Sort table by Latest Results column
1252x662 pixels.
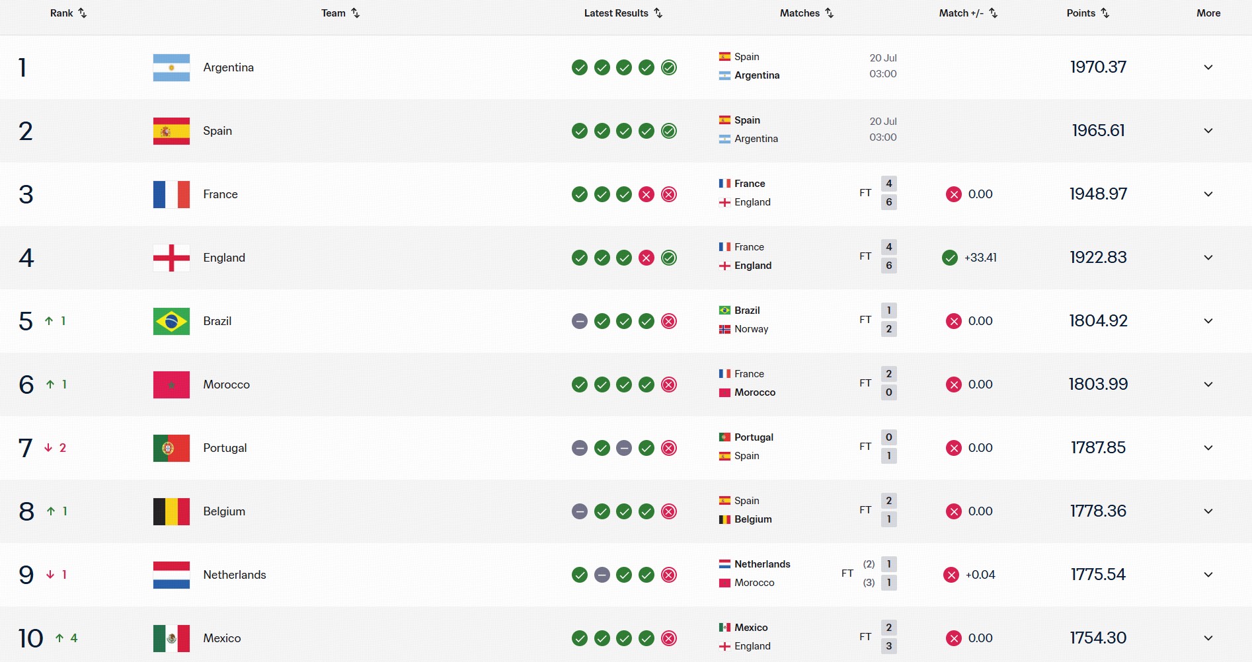click(623, 13)
